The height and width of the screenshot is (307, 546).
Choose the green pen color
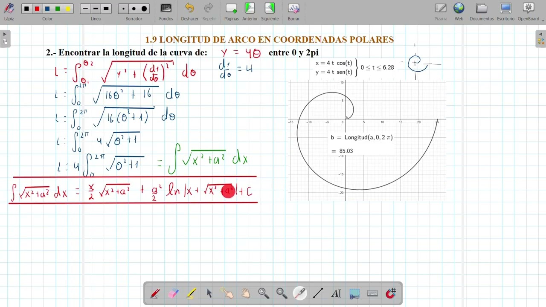click(x=58, y=9)
